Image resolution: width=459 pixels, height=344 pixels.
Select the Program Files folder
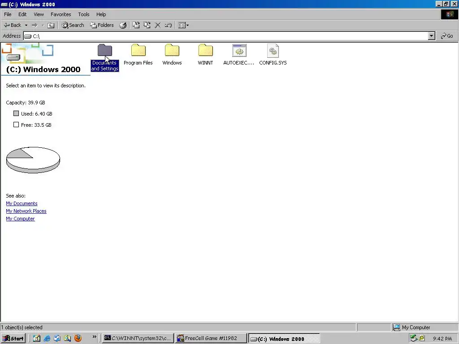(138, 55)
